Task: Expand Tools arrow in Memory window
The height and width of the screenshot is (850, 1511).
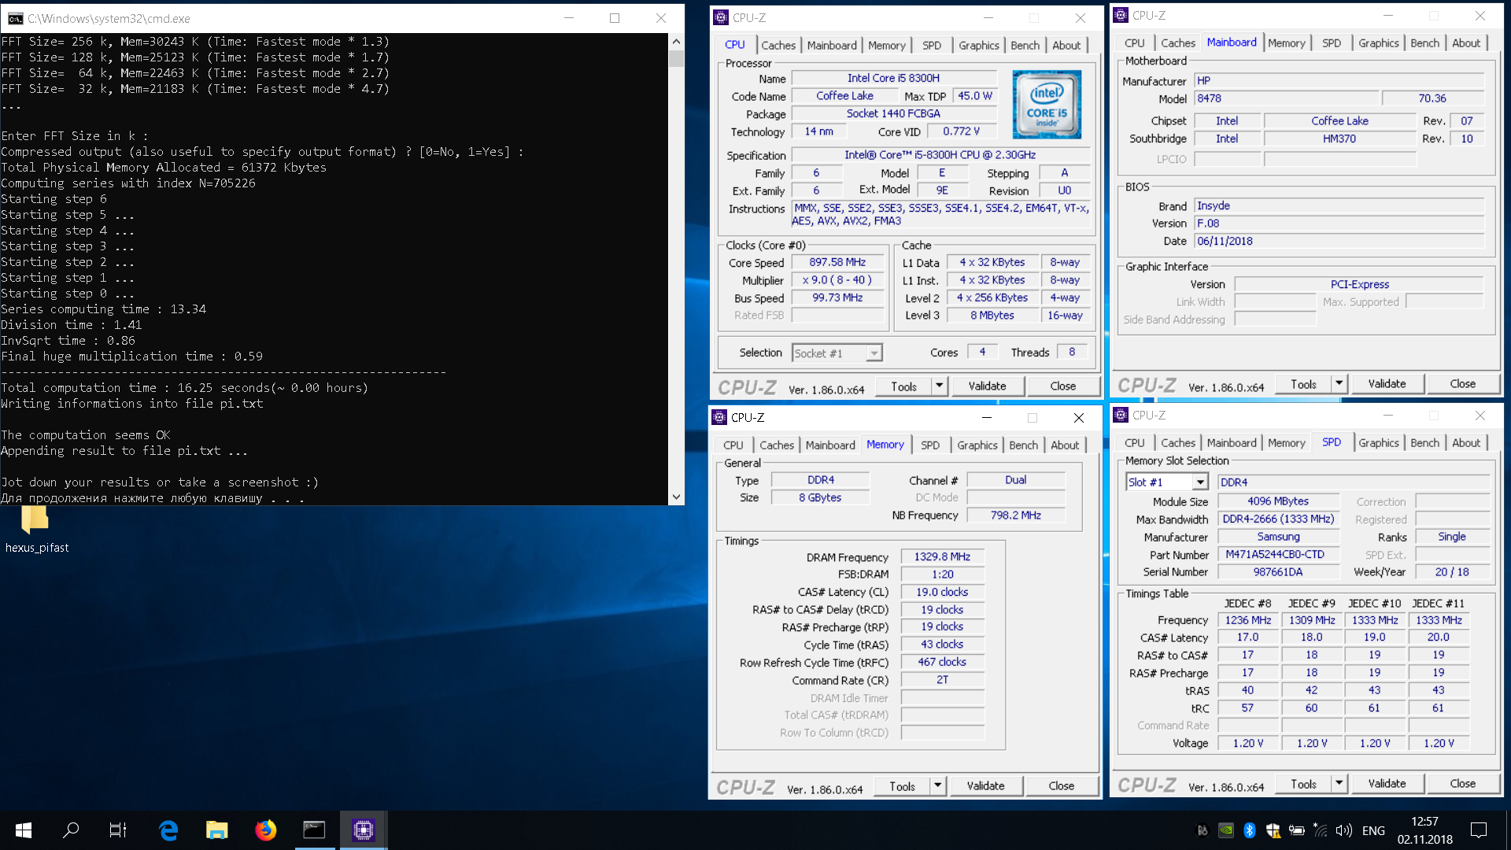Action: 937,786
